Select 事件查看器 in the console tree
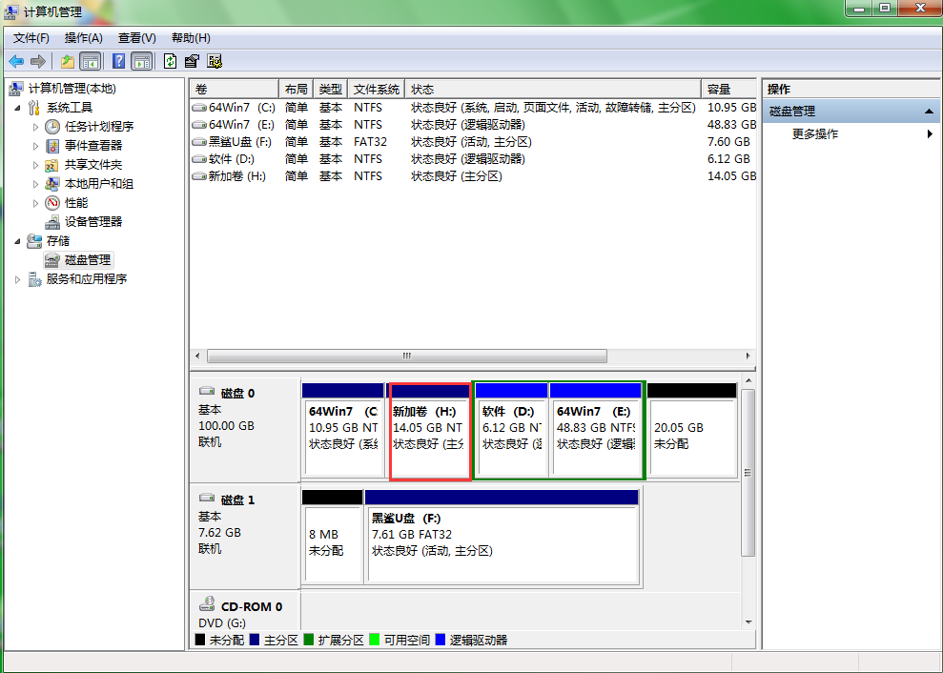Image resolution: width=943 pixels, height=673 pixels. [92, 145]
